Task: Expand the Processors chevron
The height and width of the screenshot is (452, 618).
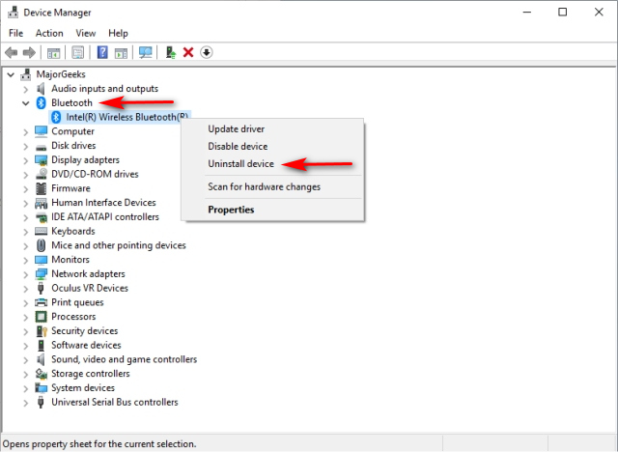Action: pyautogui.click(x=26, y=317)
